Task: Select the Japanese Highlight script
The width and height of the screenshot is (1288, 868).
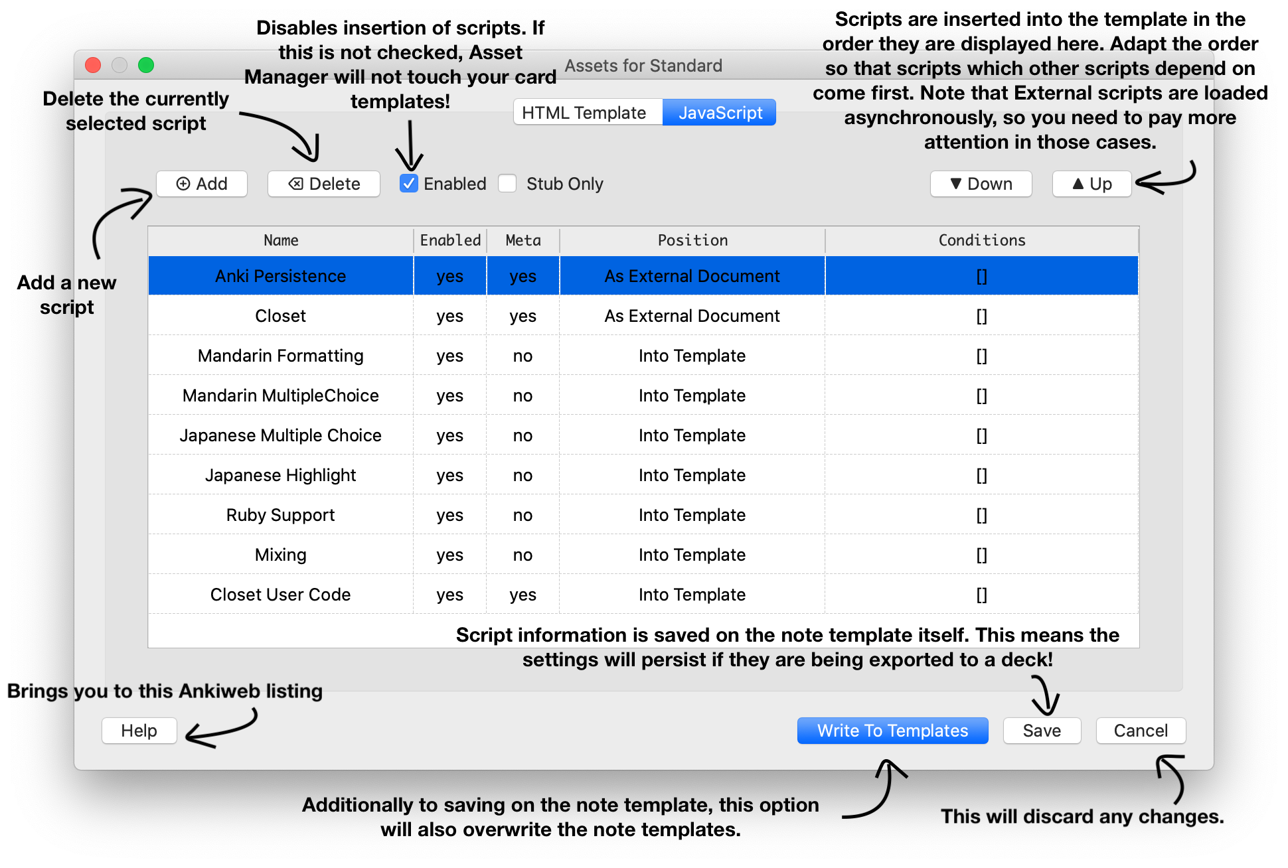Action: pyautogui.click(x=280, y=475)
